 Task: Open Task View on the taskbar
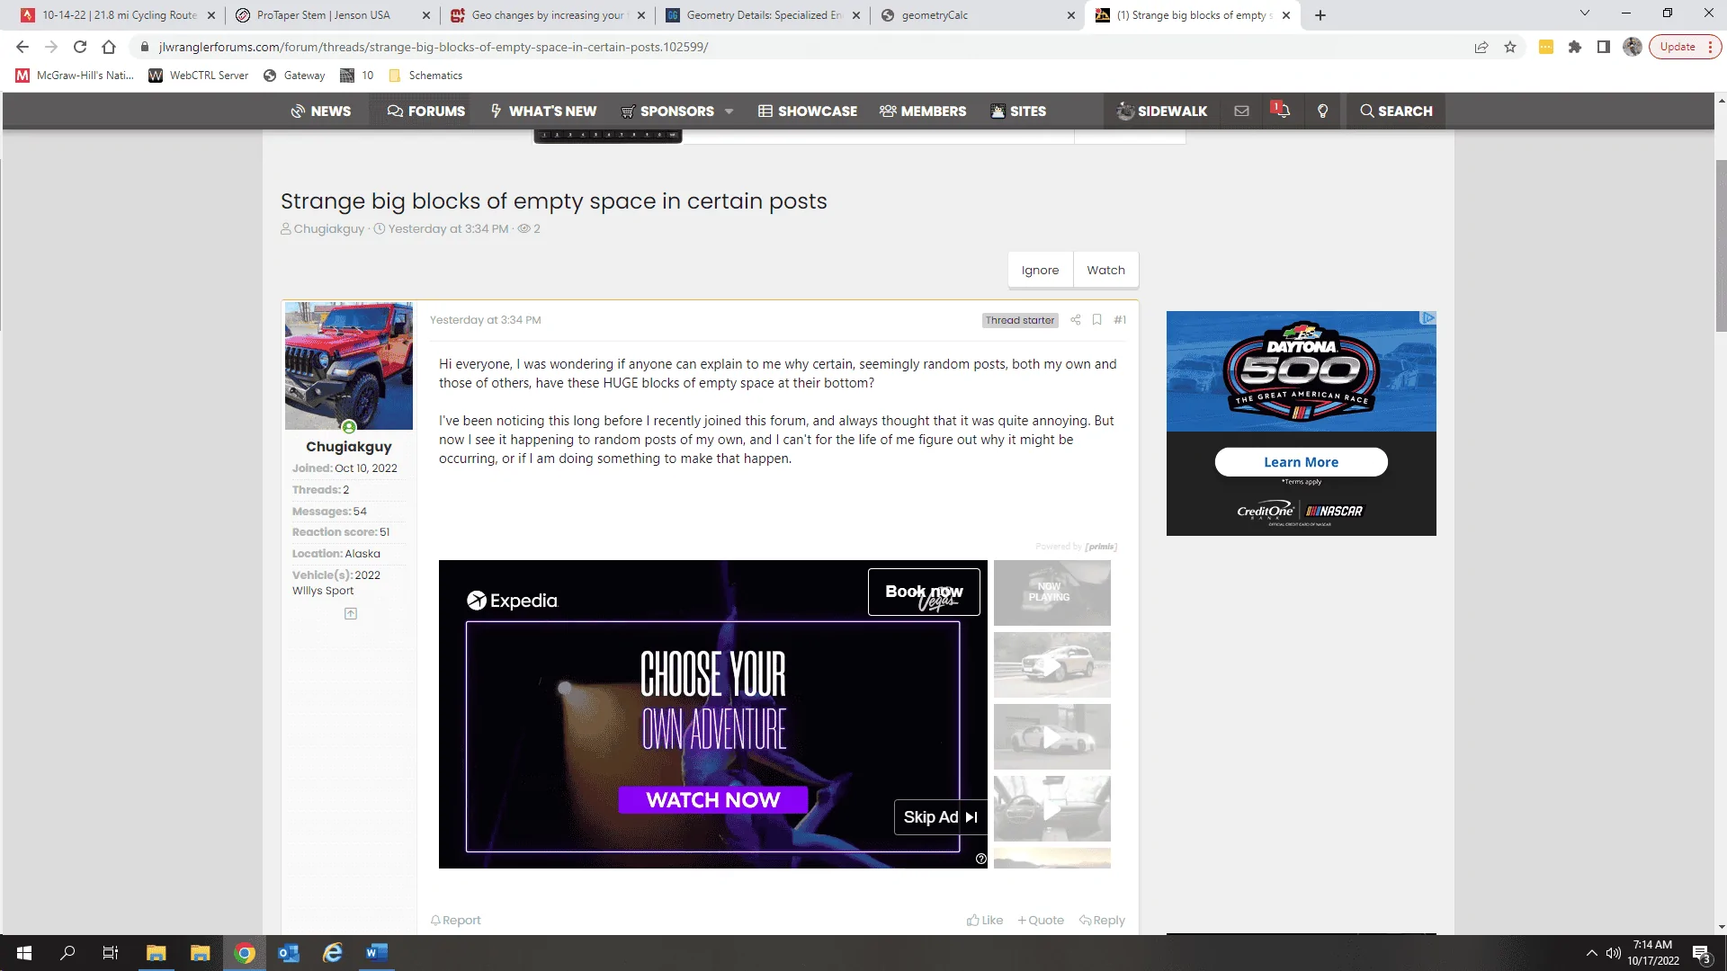point(111,953)
